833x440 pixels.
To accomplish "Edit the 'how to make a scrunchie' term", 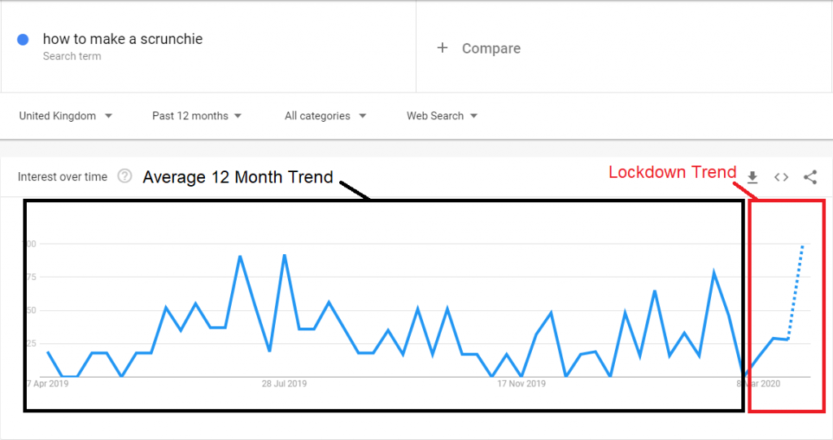I will tap(123, 39).
